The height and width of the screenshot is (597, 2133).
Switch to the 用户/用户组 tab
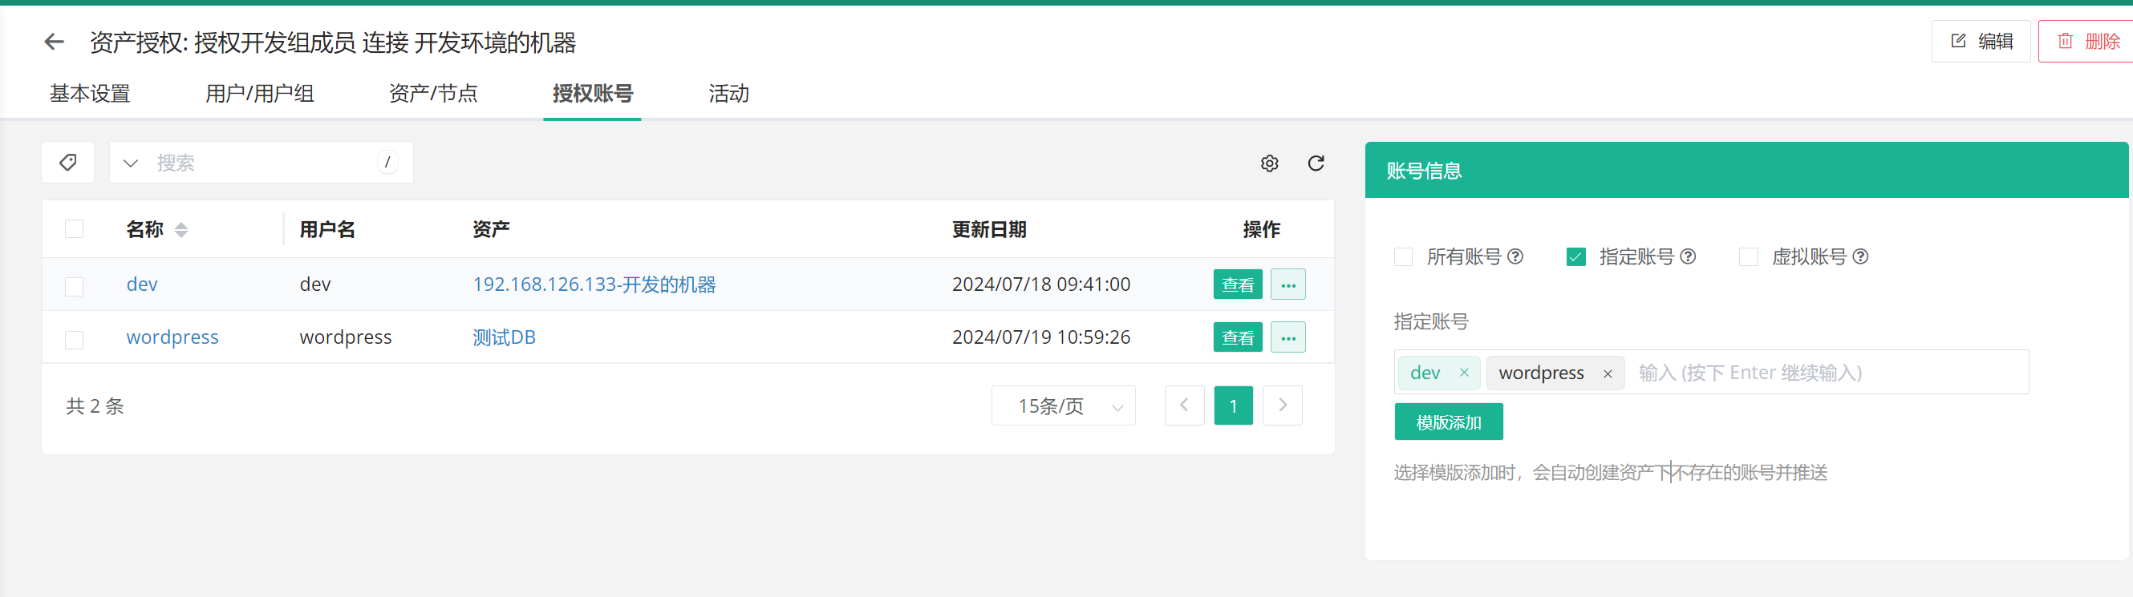(259, 94)
